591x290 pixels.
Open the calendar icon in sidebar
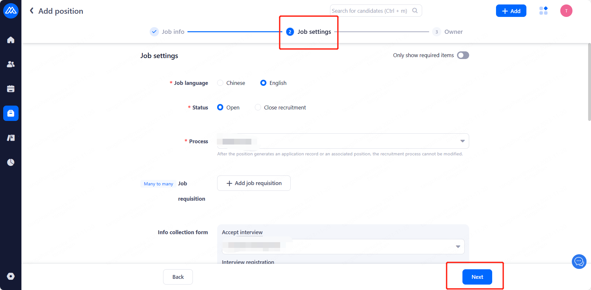(x=11, y=89)
